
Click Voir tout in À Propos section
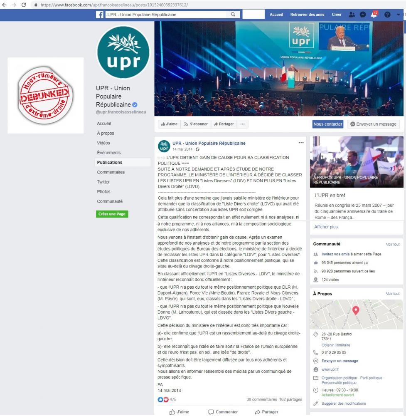[x=392, y=294]
